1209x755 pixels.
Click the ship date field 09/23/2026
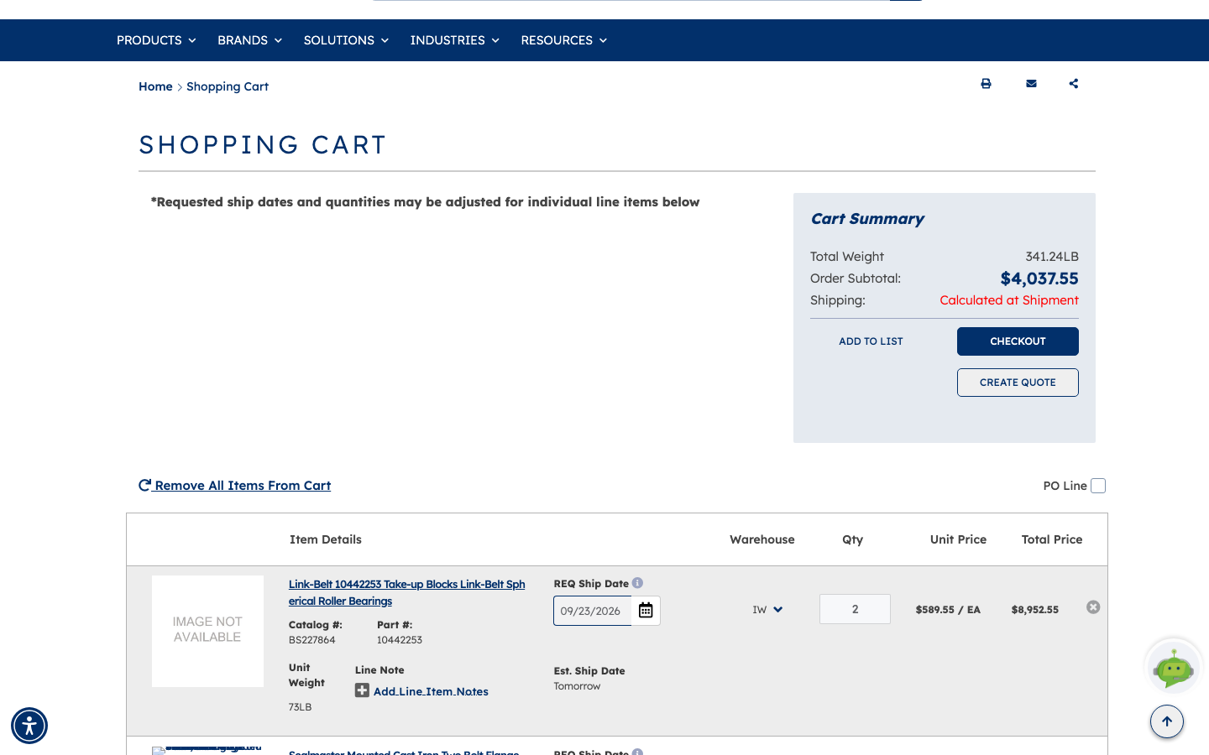pyautogui.click(x=592, y=611)
